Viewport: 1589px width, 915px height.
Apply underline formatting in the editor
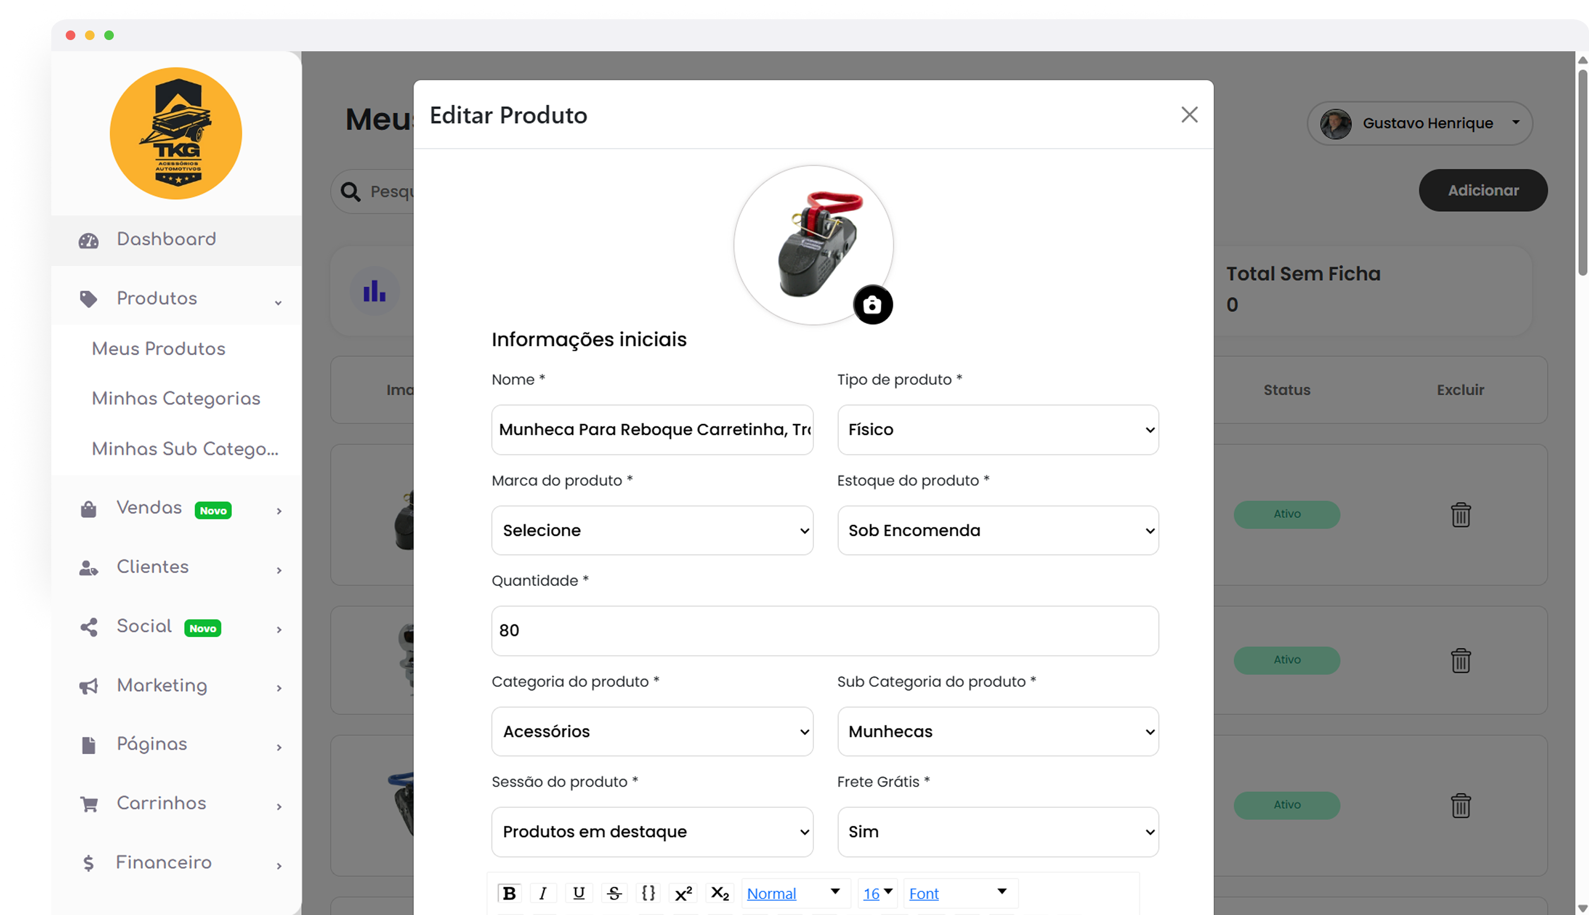point(578,893)
